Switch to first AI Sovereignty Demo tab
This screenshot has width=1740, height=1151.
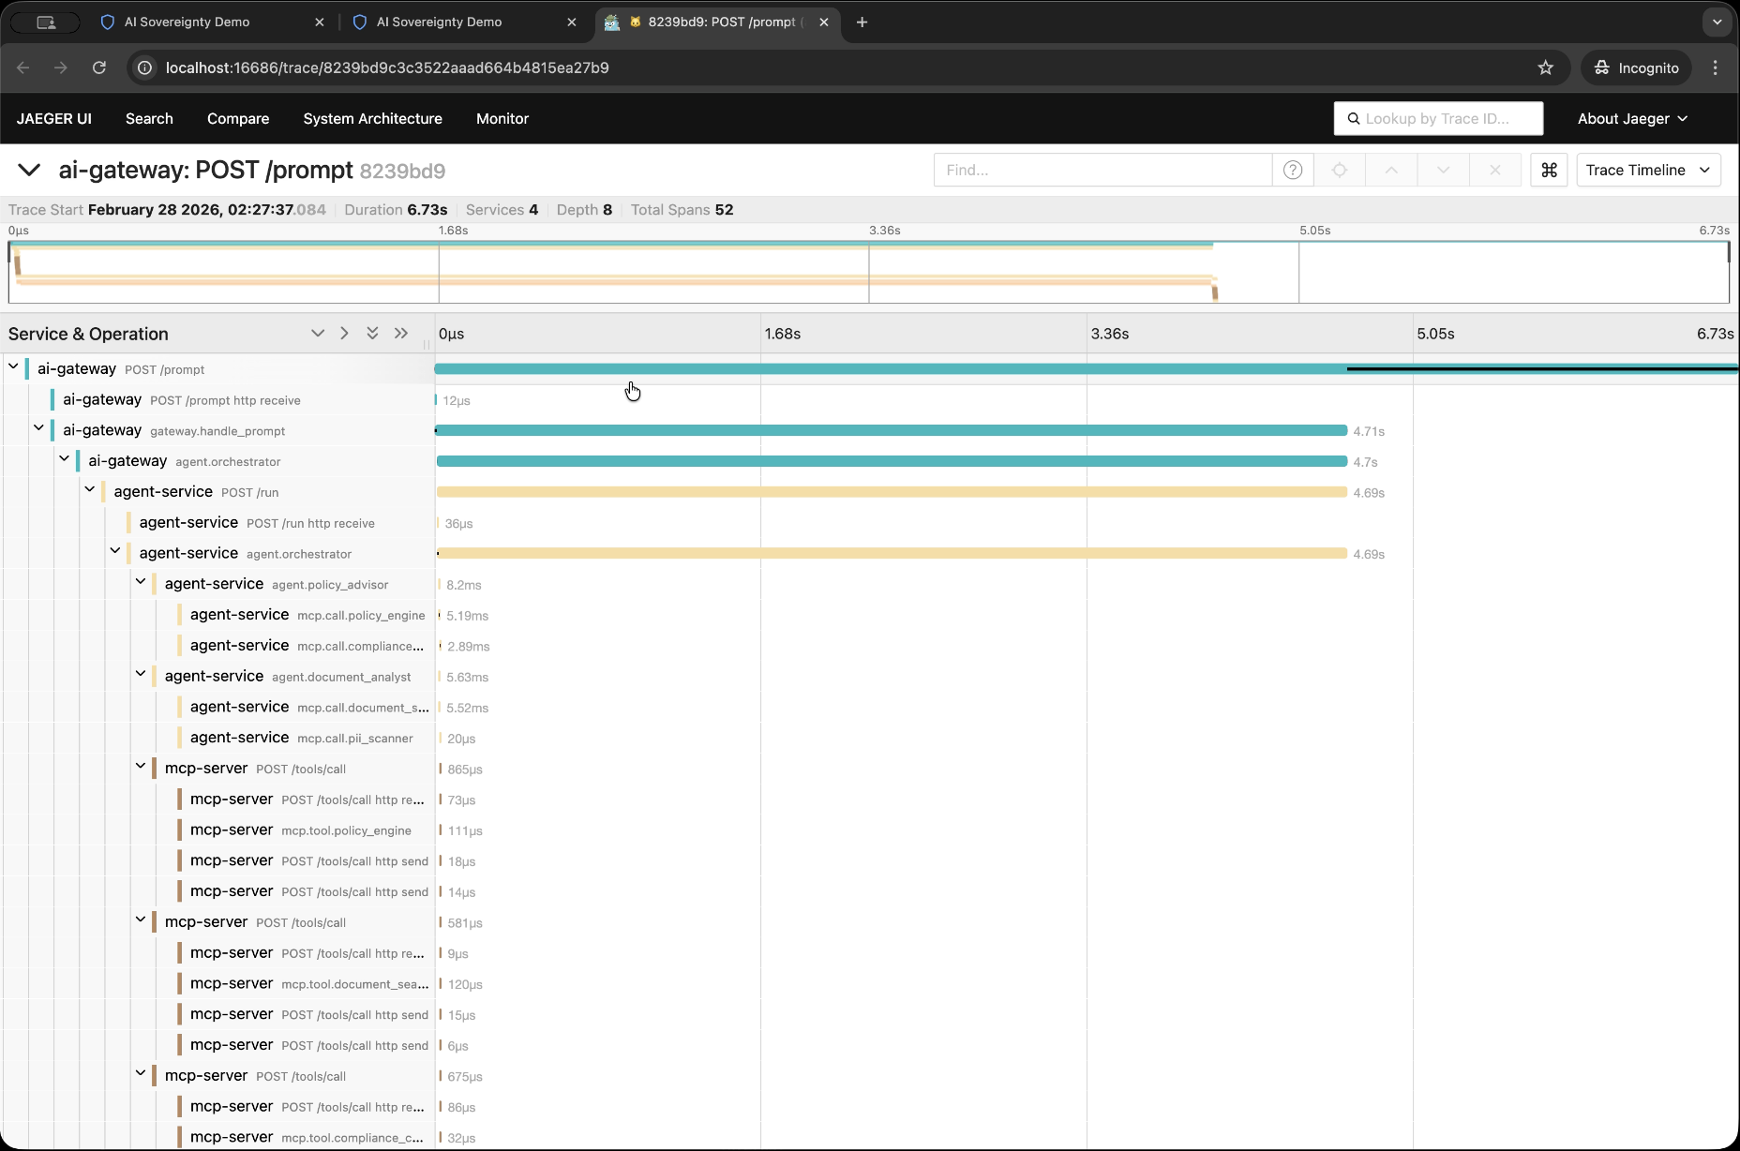click(212, 22)
